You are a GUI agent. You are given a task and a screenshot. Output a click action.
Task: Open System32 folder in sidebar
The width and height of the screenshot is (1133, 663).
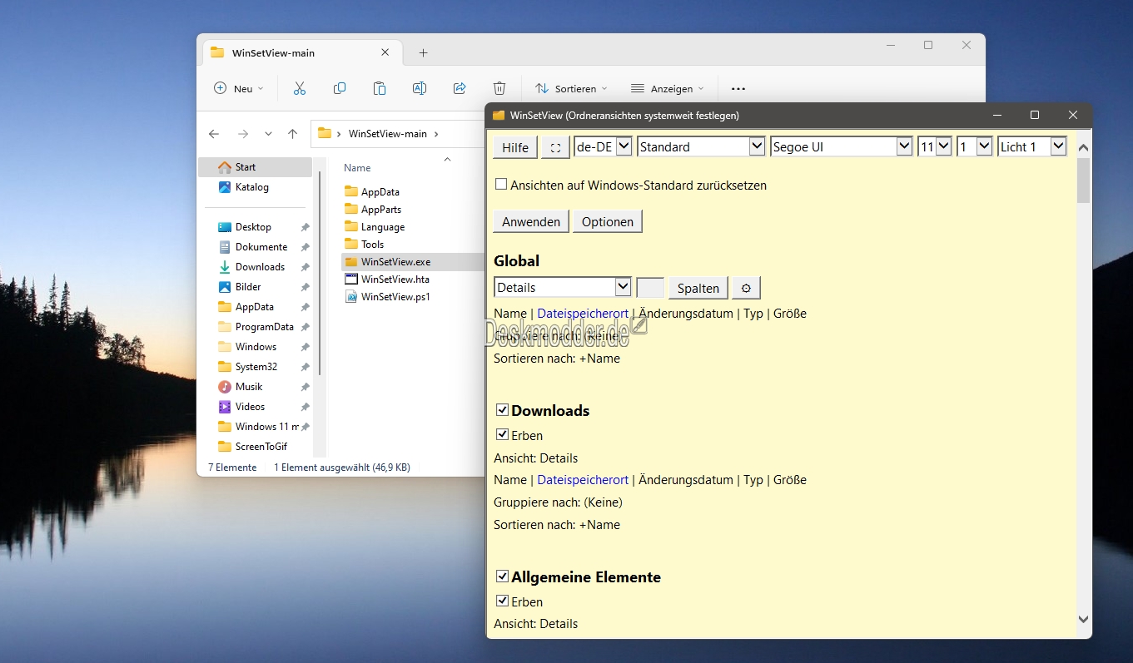(255, 367)
